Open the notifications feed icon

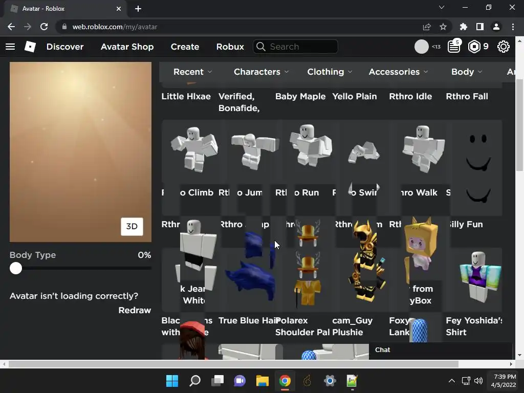pos(454,46)
